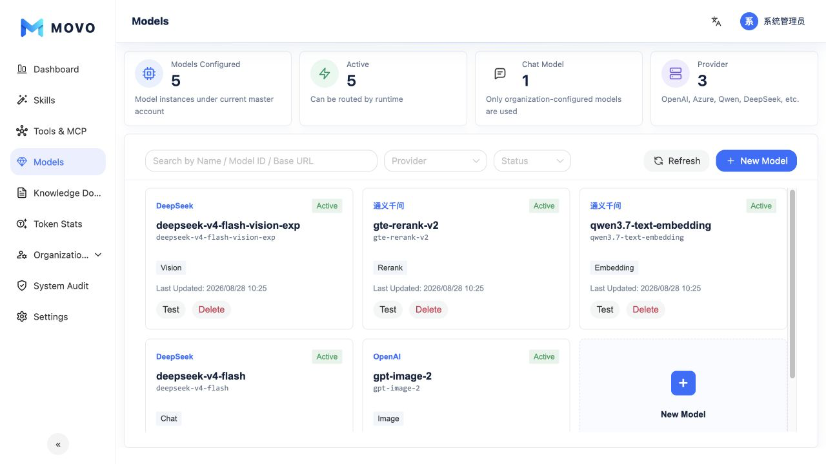Open the Skills section

tap(58, 100)
